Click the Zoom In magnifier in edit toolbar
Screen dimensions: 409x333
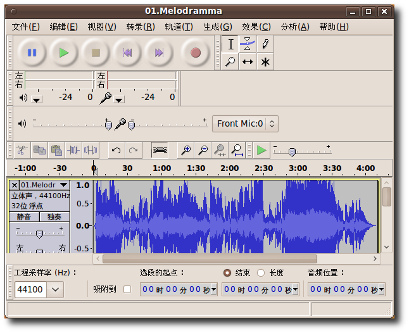tap(186, 150)
